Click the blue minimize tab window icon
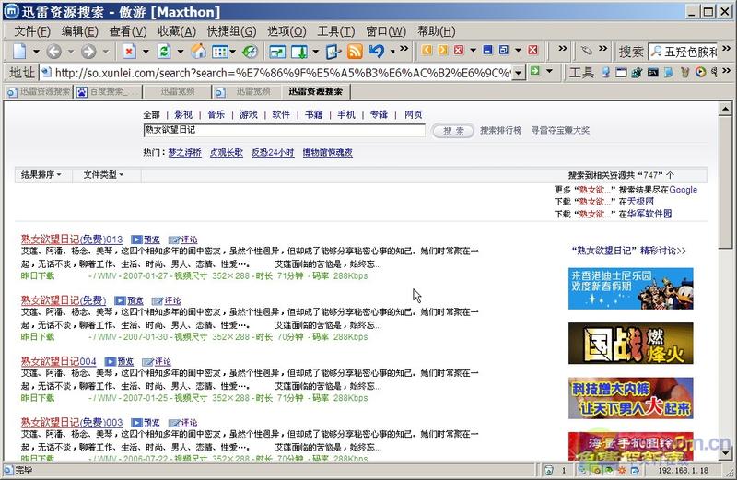The image size is (737, 480). 488,50
